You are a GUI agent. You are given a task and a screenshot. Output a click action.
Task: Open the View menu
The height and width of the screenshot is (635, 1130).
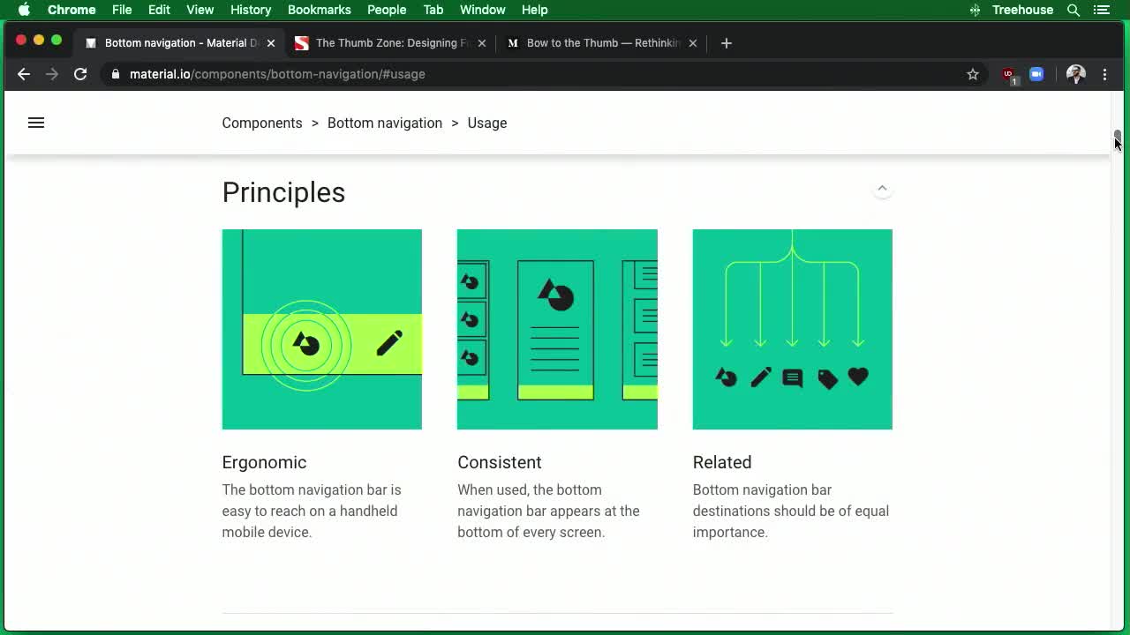coord(200,10)
